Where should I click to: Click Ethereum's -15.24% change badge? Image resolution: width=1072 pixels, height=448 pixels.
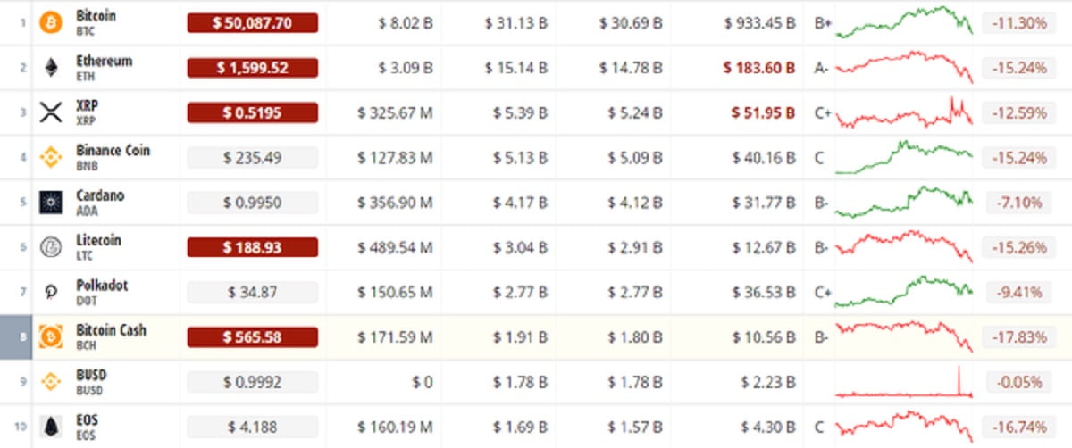(1017, 68)
